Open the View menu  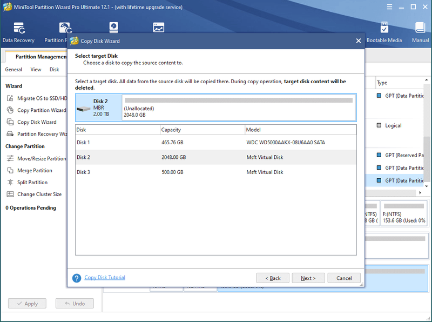(x=36, y=70)
